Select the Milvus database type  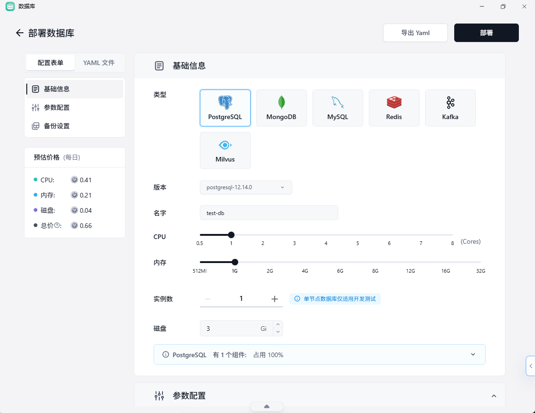(x=225, y=150)
